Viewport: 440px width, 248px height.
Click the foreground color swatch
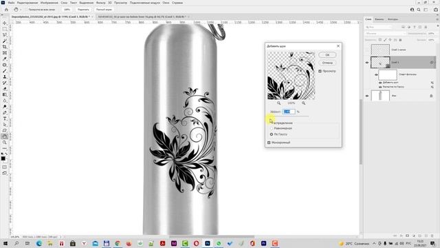click(3, 158)
